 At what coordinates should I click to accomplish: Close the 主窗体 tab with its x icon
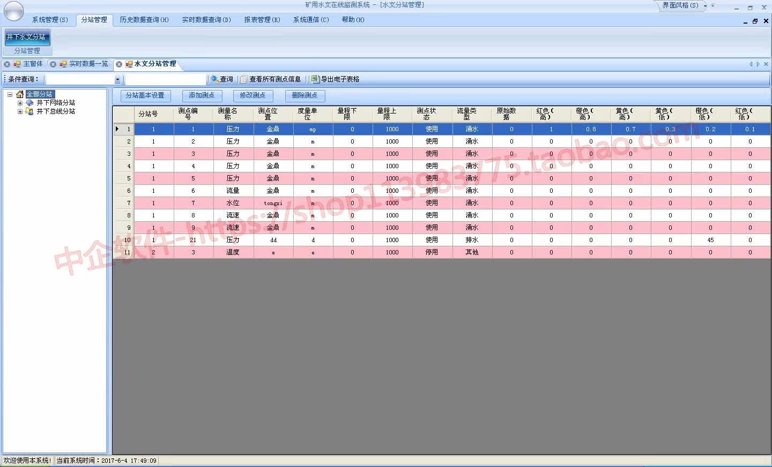(7, 64)
